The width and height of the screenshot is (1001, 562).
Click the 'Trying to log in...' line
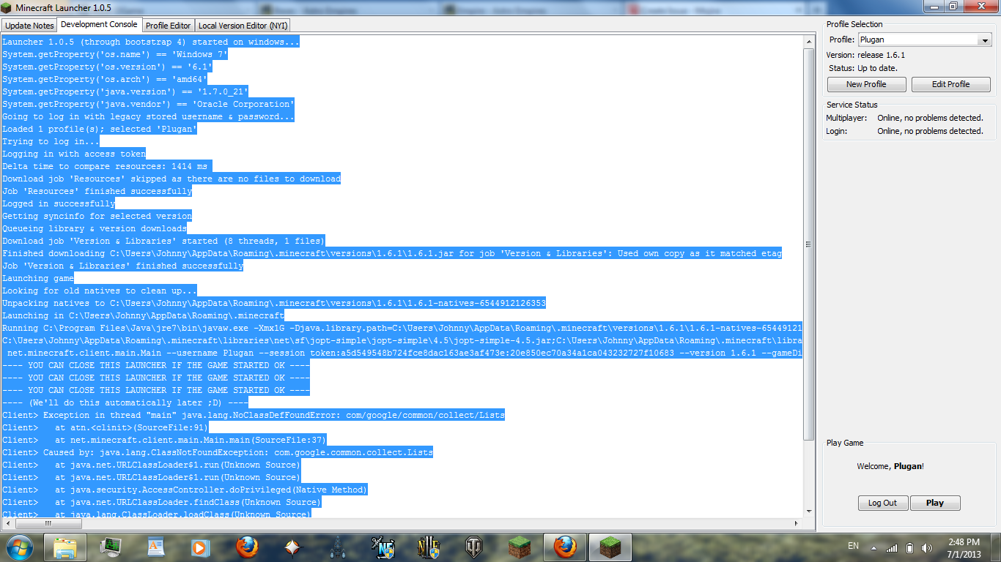[x=51, y=141]
